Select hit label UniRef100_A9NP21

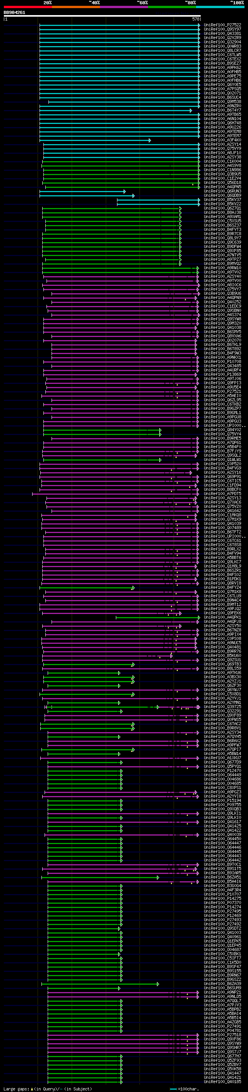(222, 992)
